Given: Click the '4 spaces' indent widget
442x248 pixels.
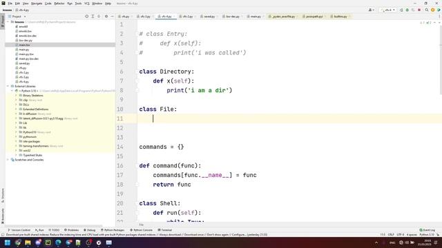Looking at the screenshot, I should 412,234.
